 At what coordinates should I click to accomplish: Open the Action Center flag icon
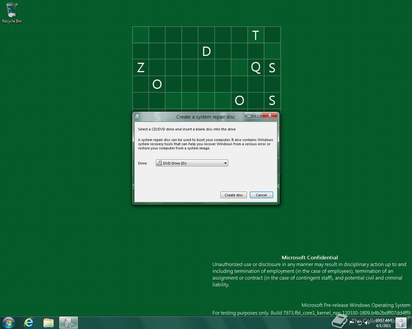[x=351, y=323]
